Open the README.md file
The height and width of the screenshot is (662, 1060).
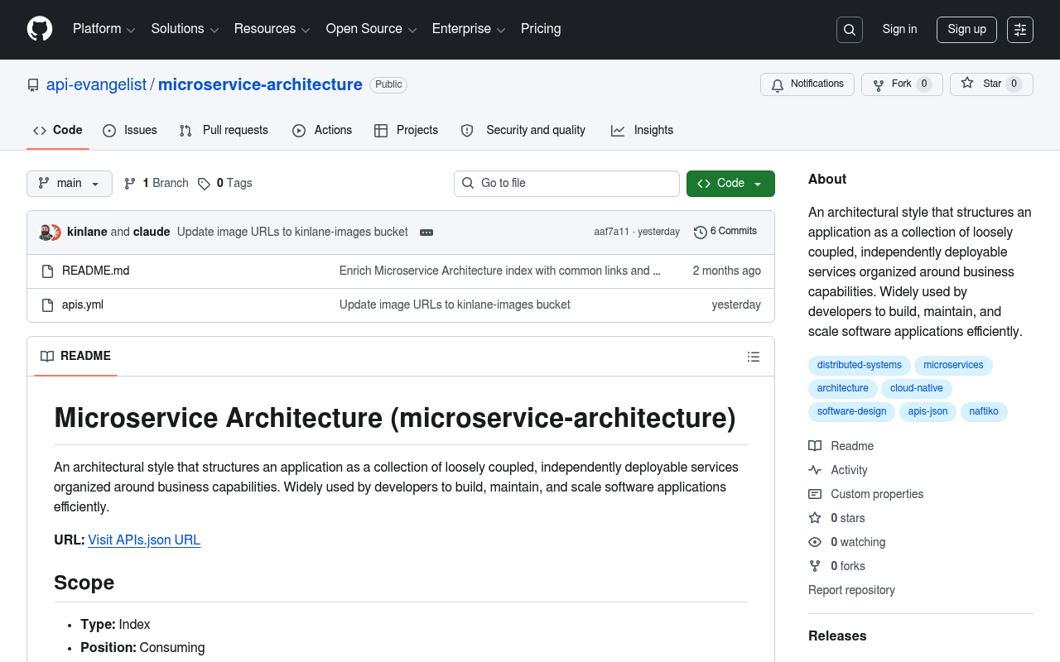96,271
